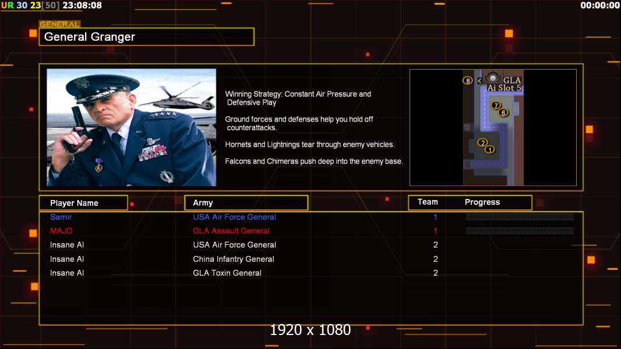Click start position marker 8 on minimap
Image resolution: width=621 pixels, height=349 pixels.
click(468, 81)
